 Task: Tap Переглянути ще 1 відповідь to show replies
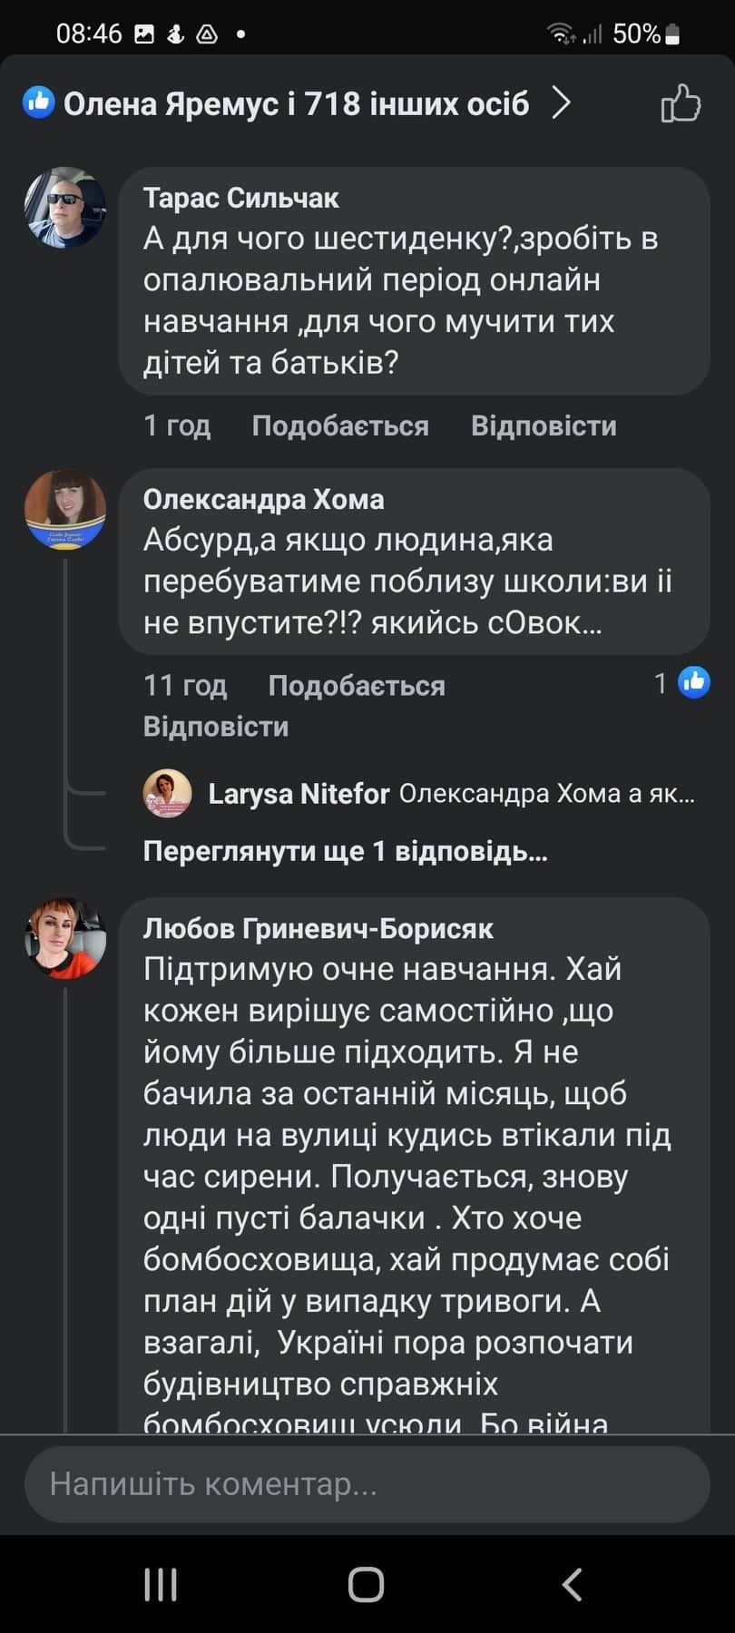tap(344, 851)
